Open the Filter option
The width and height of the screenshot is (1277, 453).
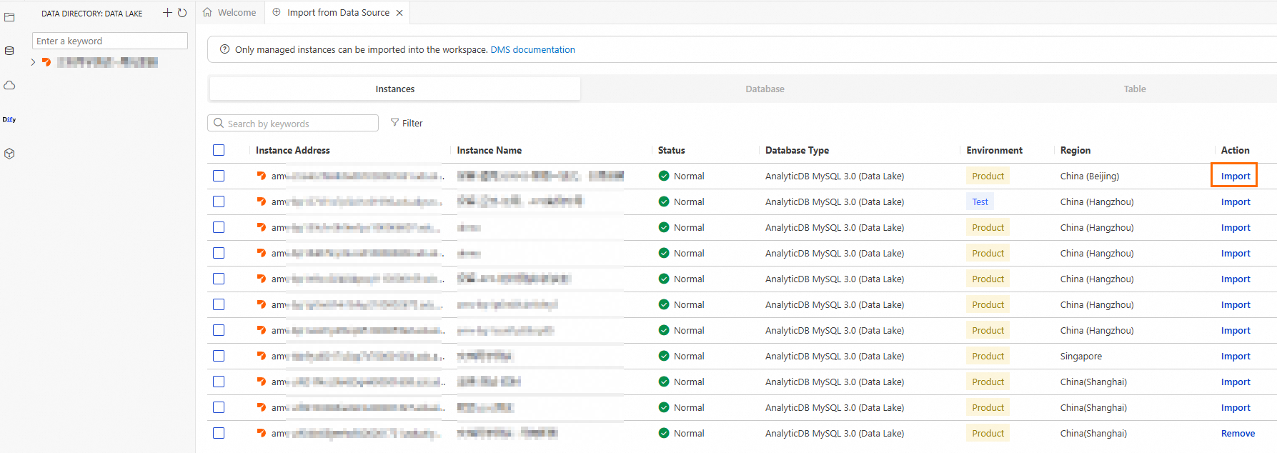[407, 123]
